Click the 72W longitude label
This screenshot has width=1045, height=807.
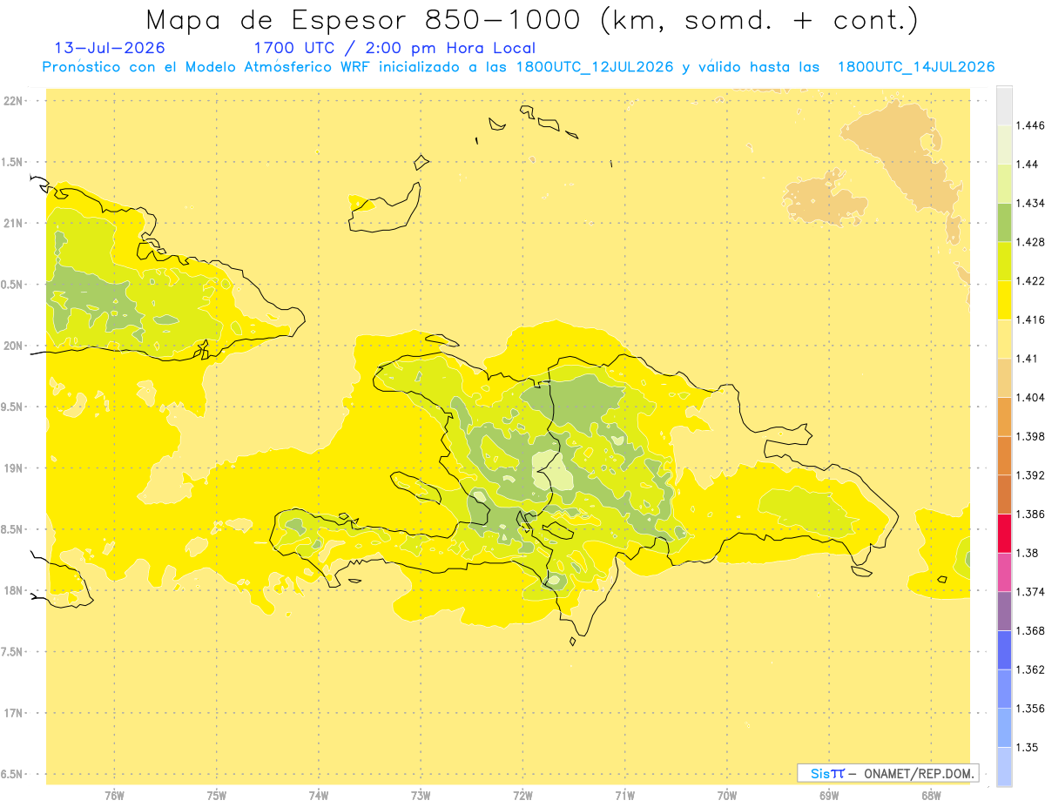click(523, 796)
